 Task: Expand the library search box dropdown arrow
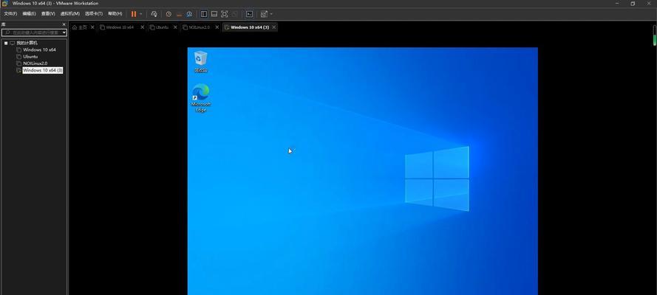[x=64, y=32]
